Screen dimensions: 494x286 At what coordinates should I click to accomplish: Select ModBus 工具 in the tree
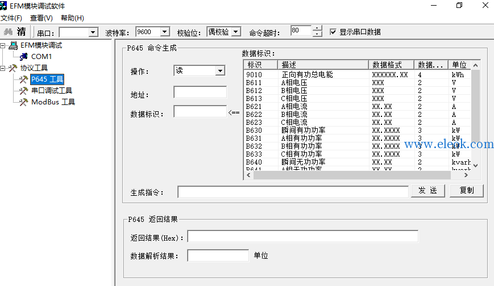[x=53, y=102]
